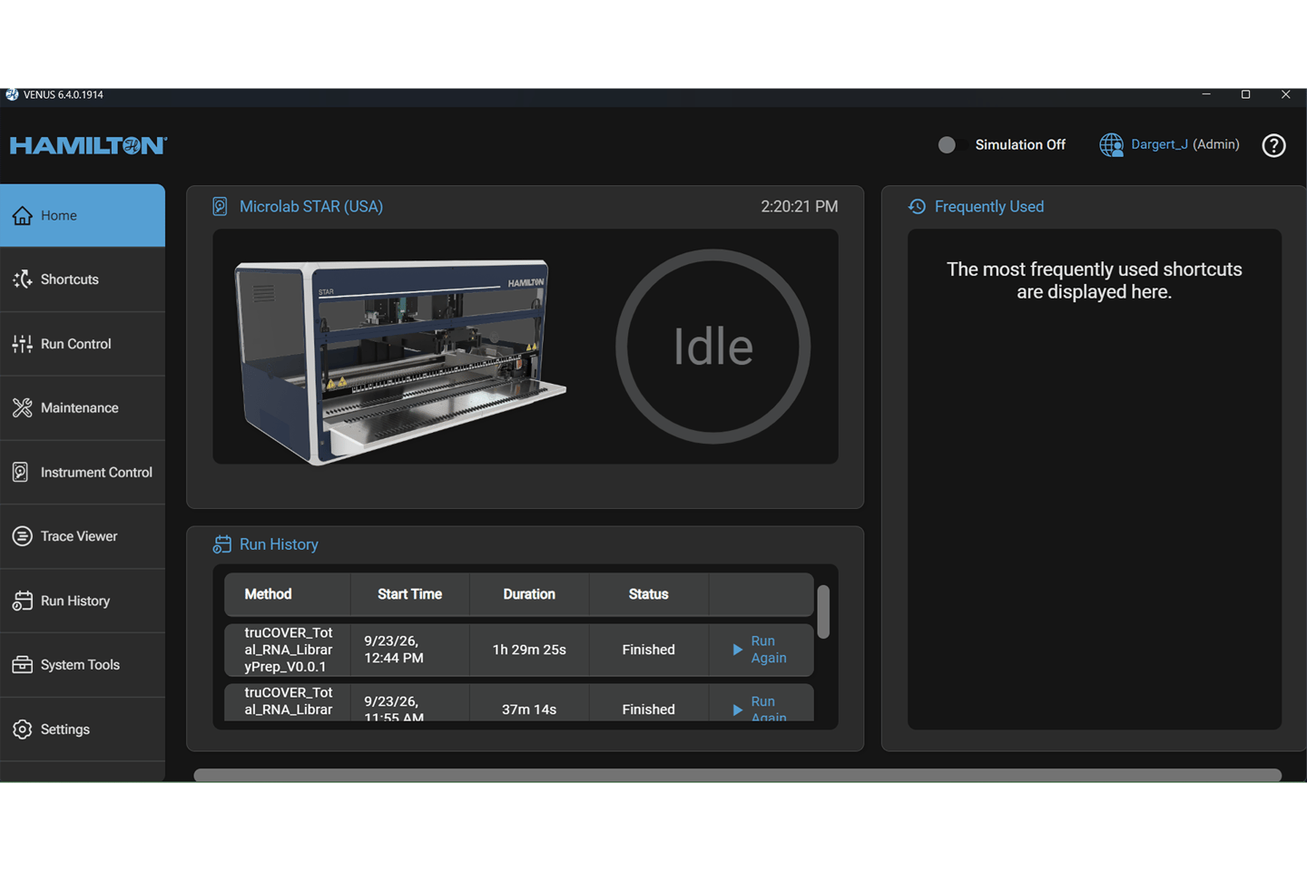The image size is (1307, 871).
Task: Open Run History label in sidebar
Action: pyautogui.click(x=74, y=601)
